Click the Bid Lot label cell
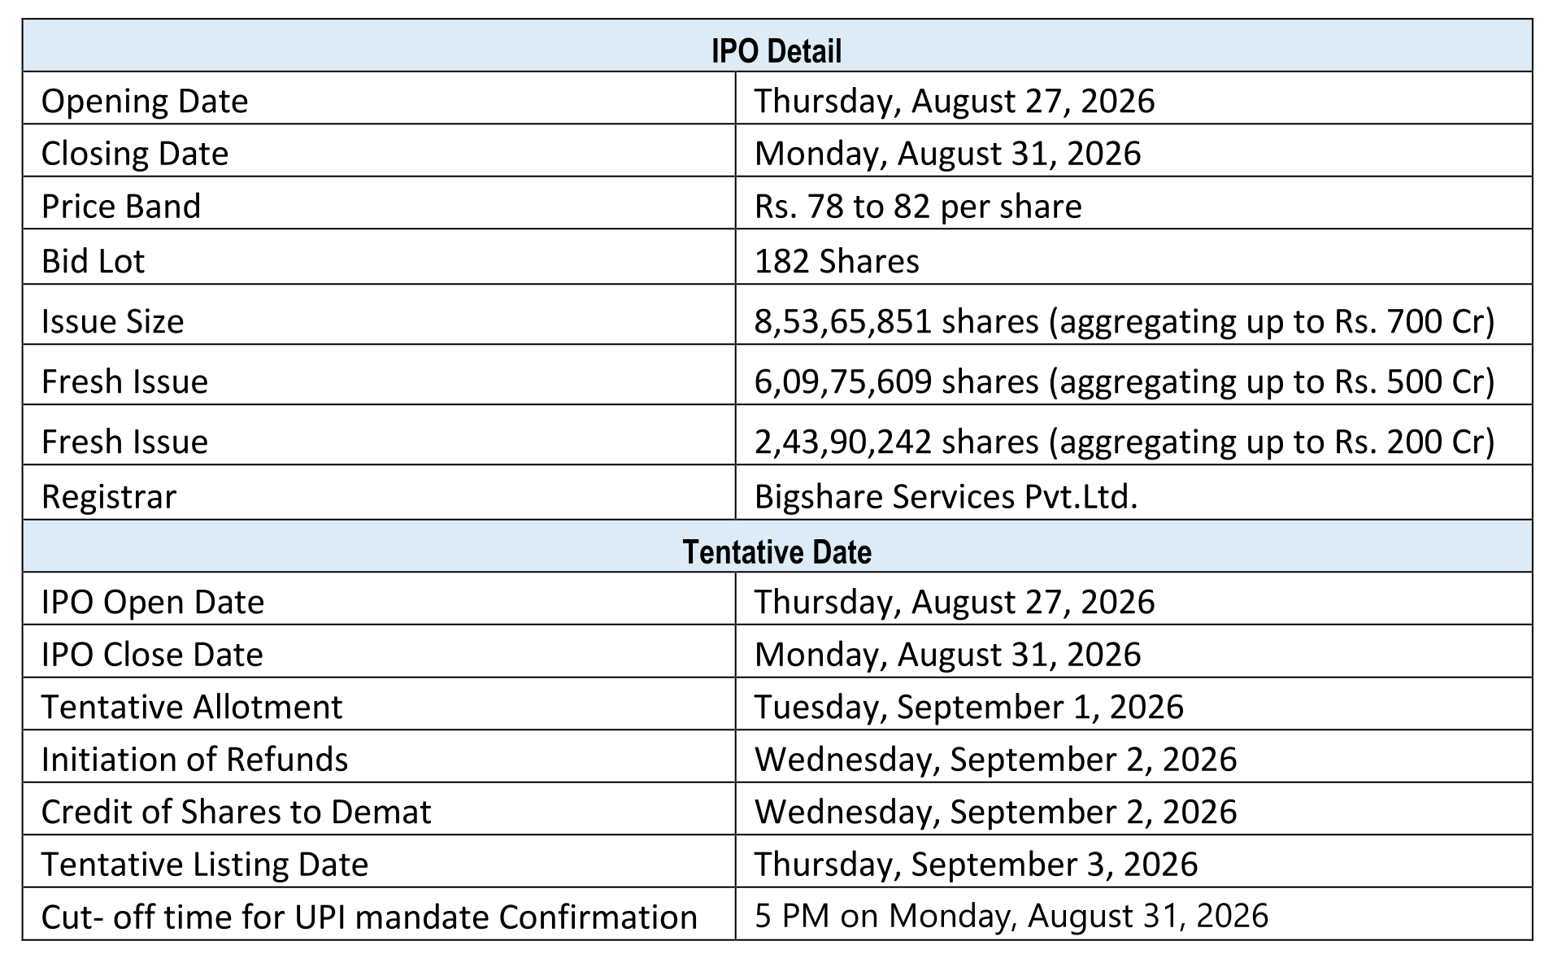 pos(379,257)
